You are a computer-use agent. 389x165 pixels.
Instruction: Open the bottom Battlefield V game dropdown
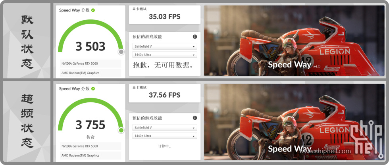(x=165, y=128)
